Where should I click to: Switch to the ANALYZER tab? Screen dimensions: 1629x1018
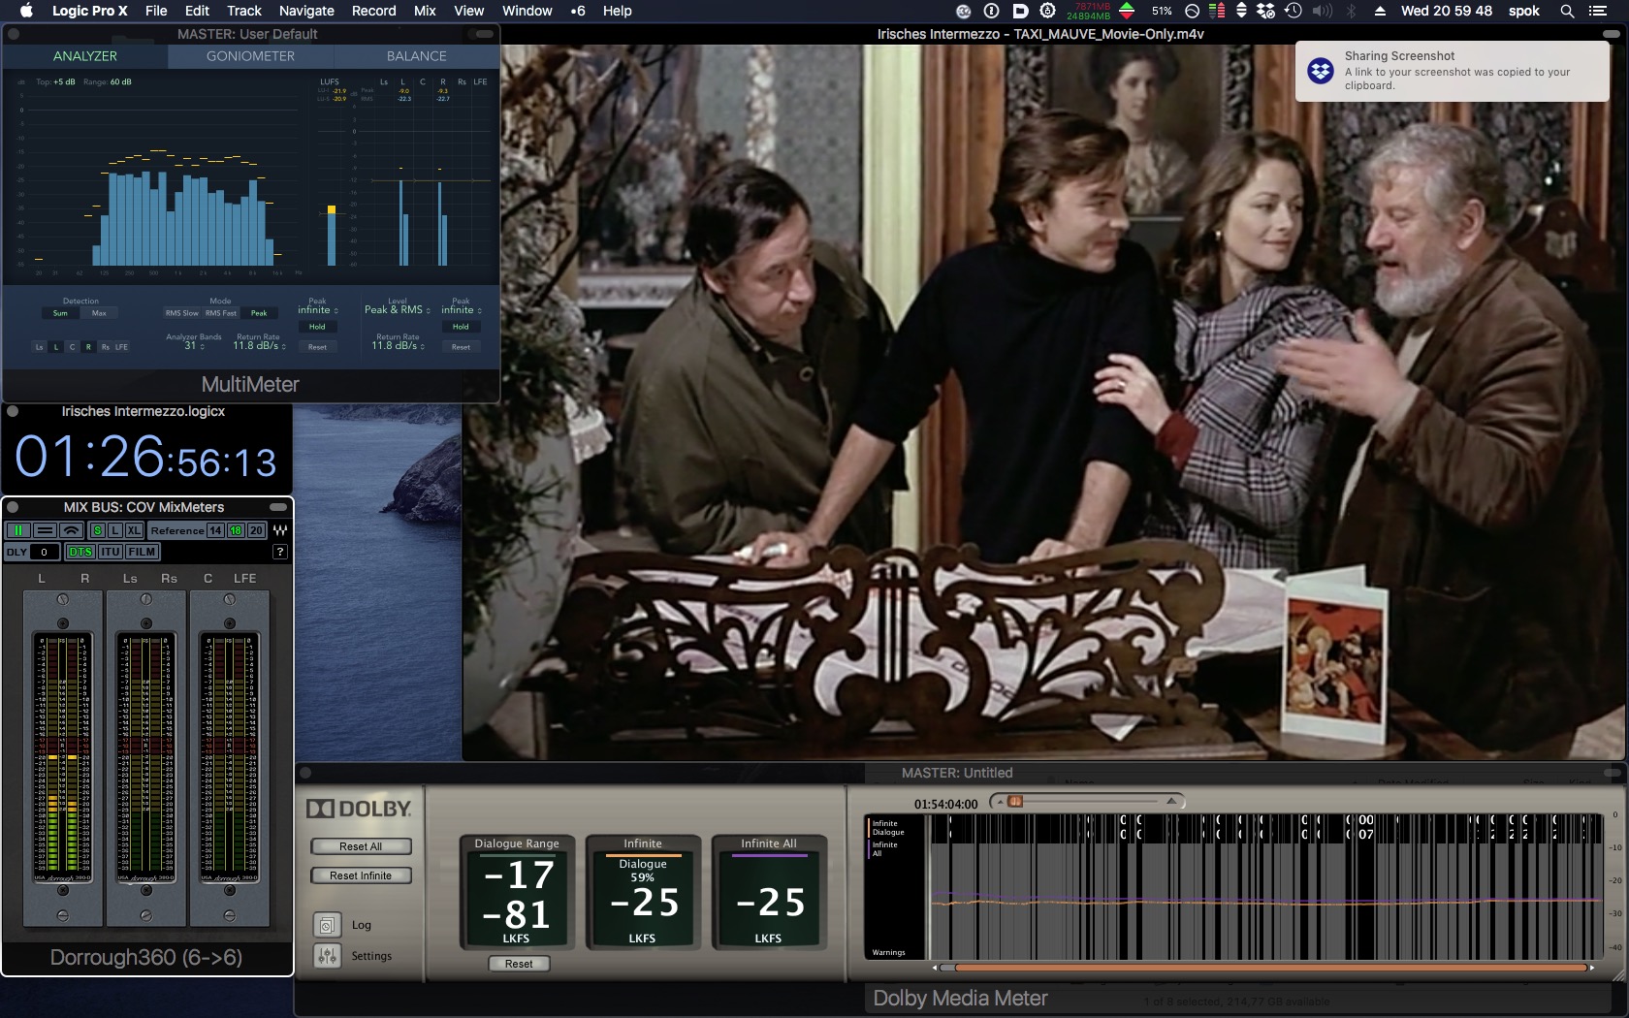click(x=85, y=56)
